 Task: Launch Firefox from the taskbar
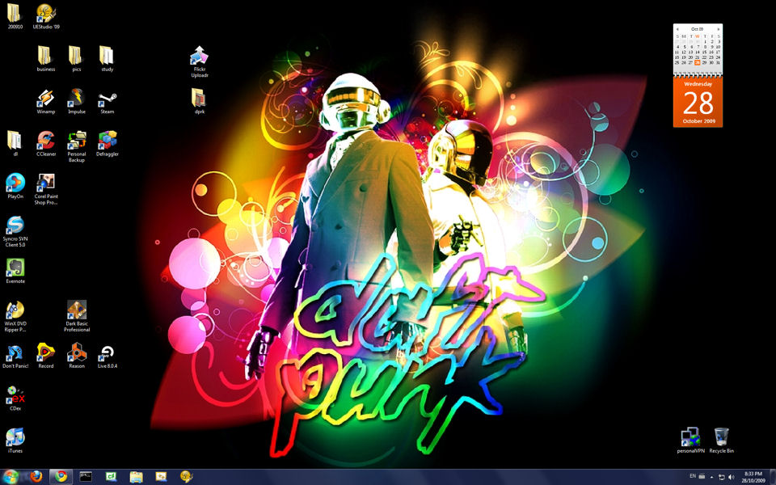[x=36, y=477]
